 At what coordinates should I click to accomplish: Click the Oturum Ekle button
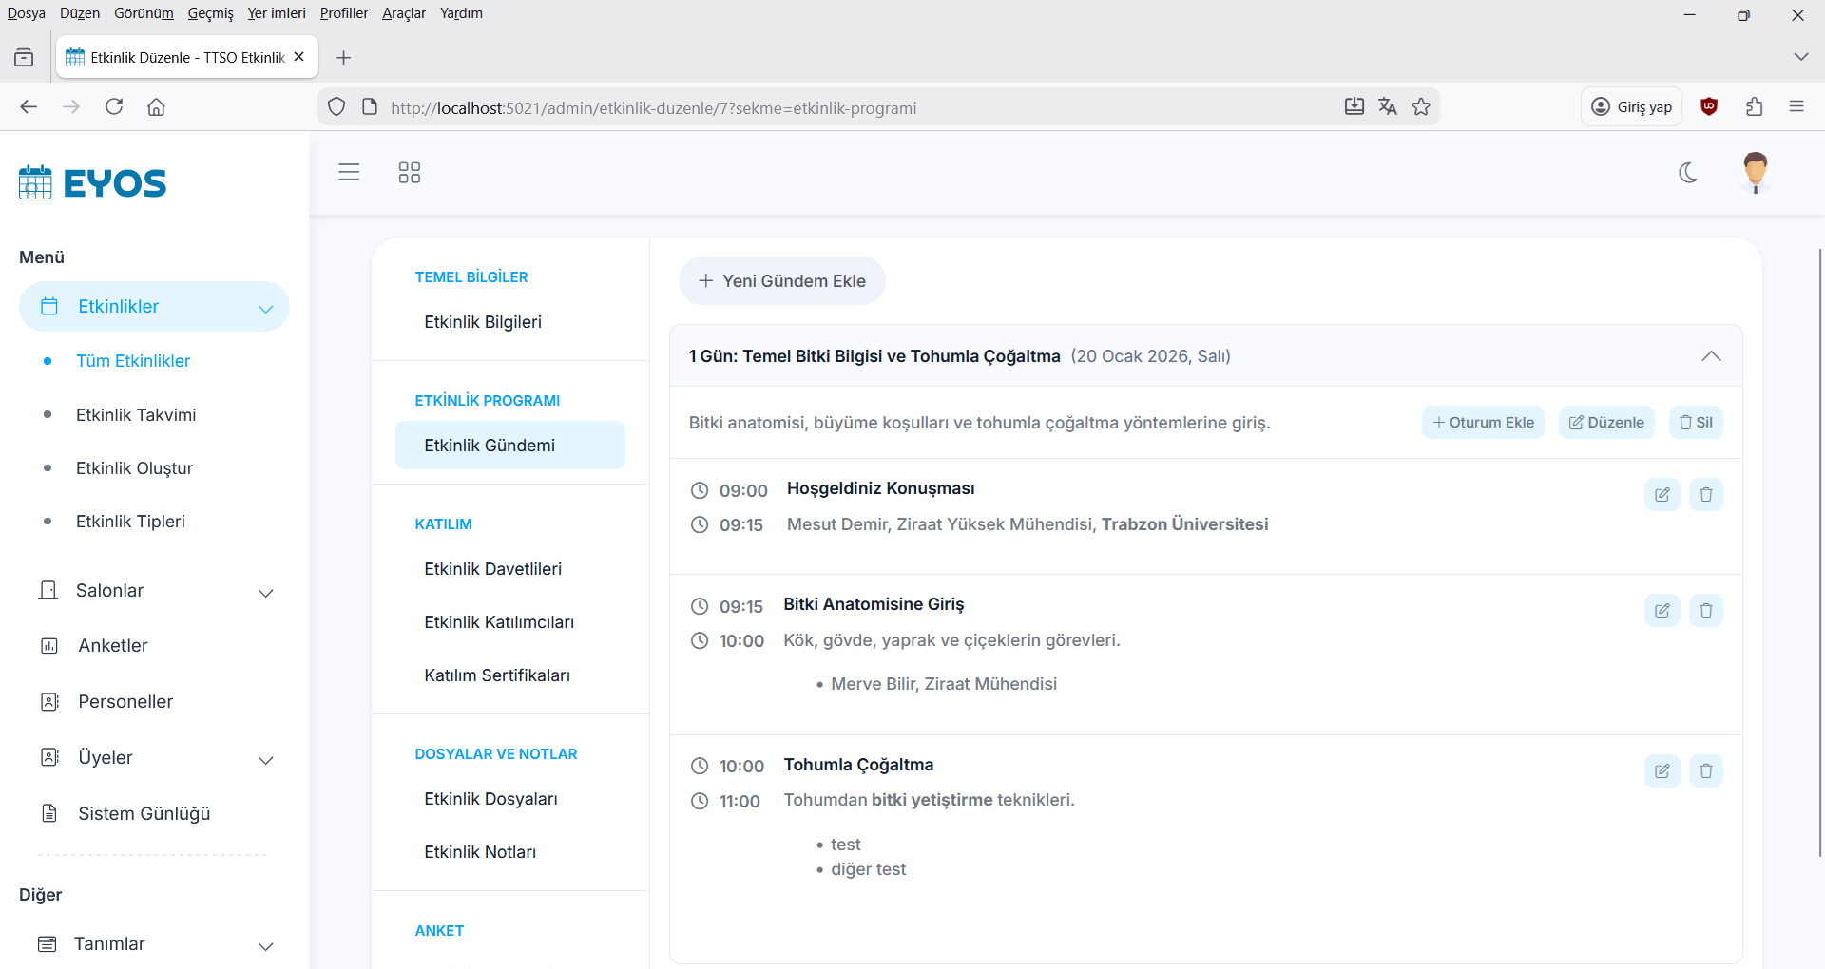(1483, 423)
